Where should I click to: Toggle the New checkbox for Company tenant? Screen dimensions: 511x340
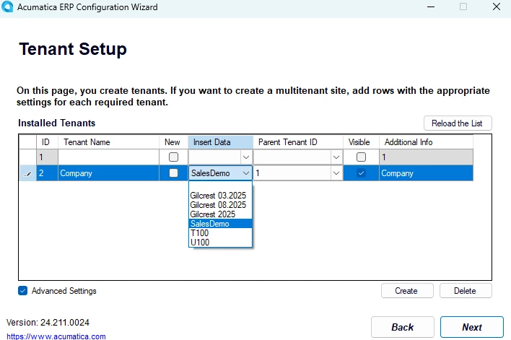(x=173, y=173)
